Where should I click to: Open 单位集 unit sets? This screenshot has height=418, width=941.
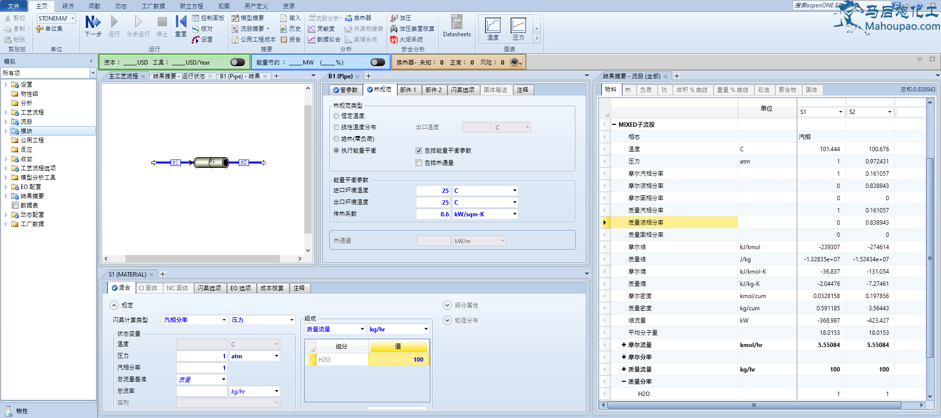coord(49,29)
